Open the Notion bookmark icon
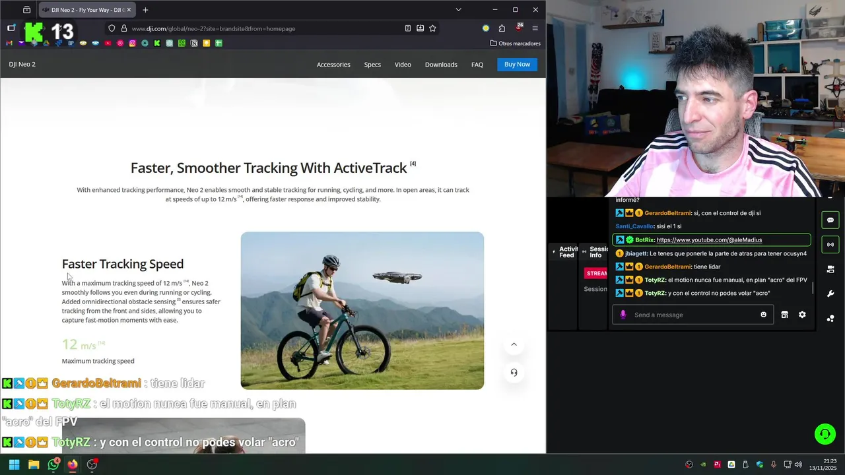 tap(194, 44)
